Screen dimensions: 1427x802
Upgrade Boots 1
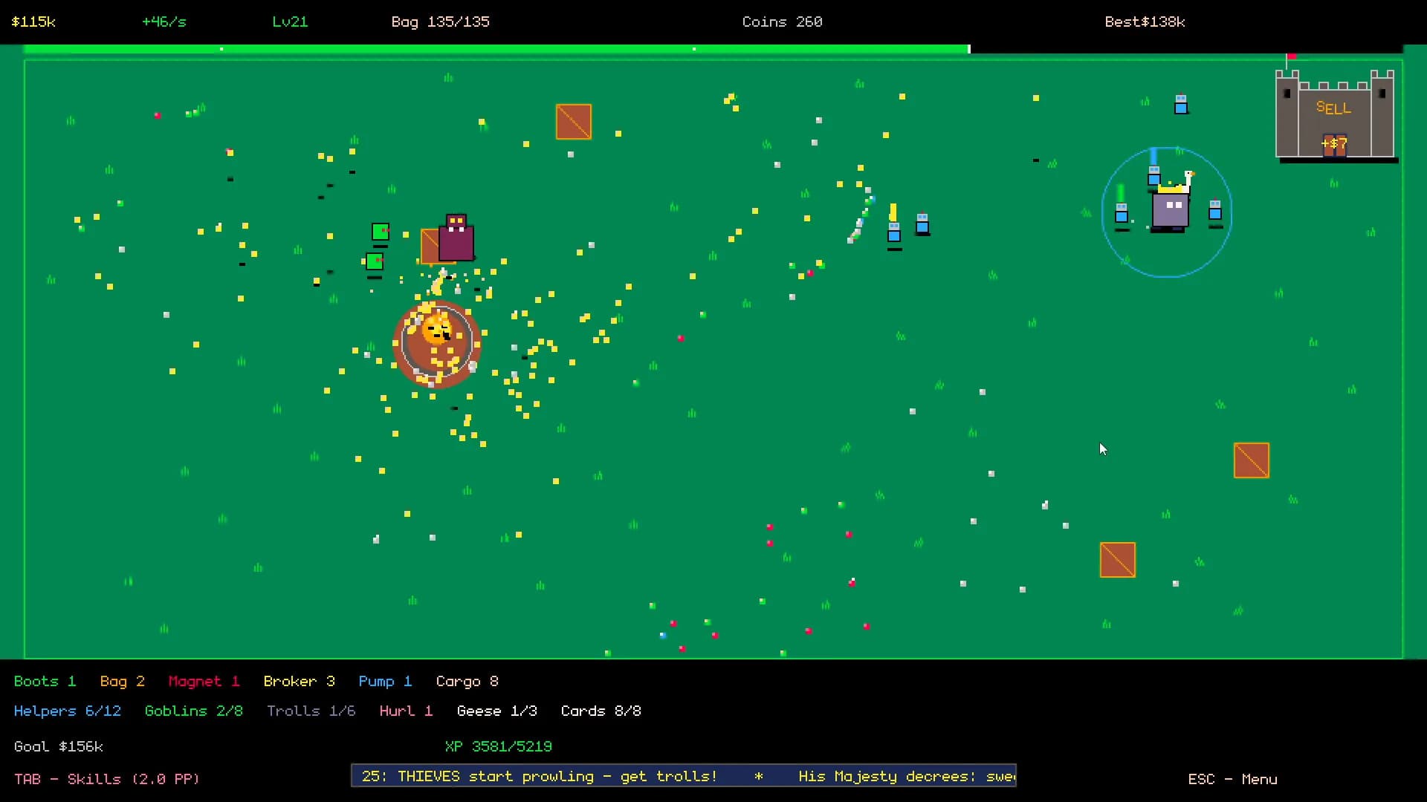point(45,681)
